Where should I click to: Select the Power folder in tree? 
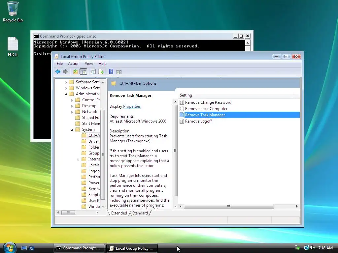pos(94,183)
